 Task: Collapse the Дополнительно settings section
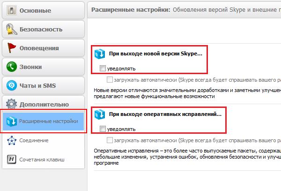tap(43, 104)
